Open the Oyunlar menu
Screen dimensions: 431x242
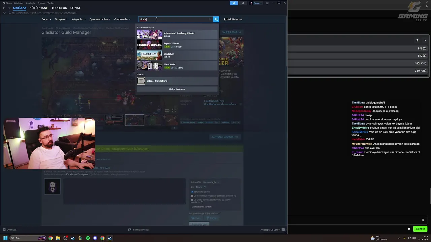tap(41, 3)
